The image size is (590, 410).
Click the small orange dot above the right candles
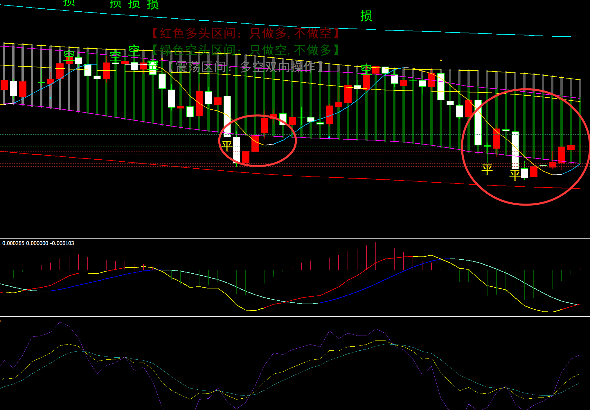(x=441, y=60)
